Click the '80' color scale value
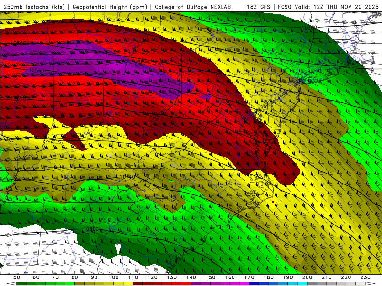The width and height of the screenshot is (382, 286). click(x=74, y=277)
